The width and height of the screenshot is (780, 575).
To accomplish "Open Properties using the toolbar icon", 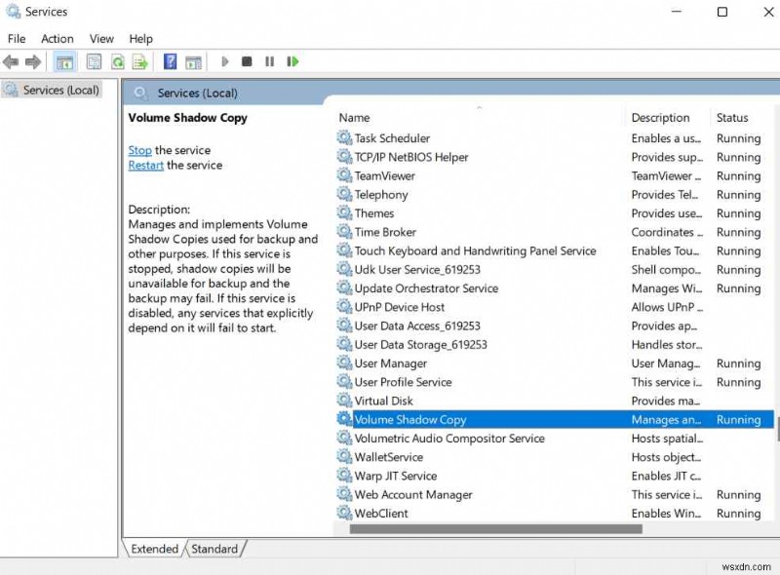I will pyautogui.click(x=93, y=61).
